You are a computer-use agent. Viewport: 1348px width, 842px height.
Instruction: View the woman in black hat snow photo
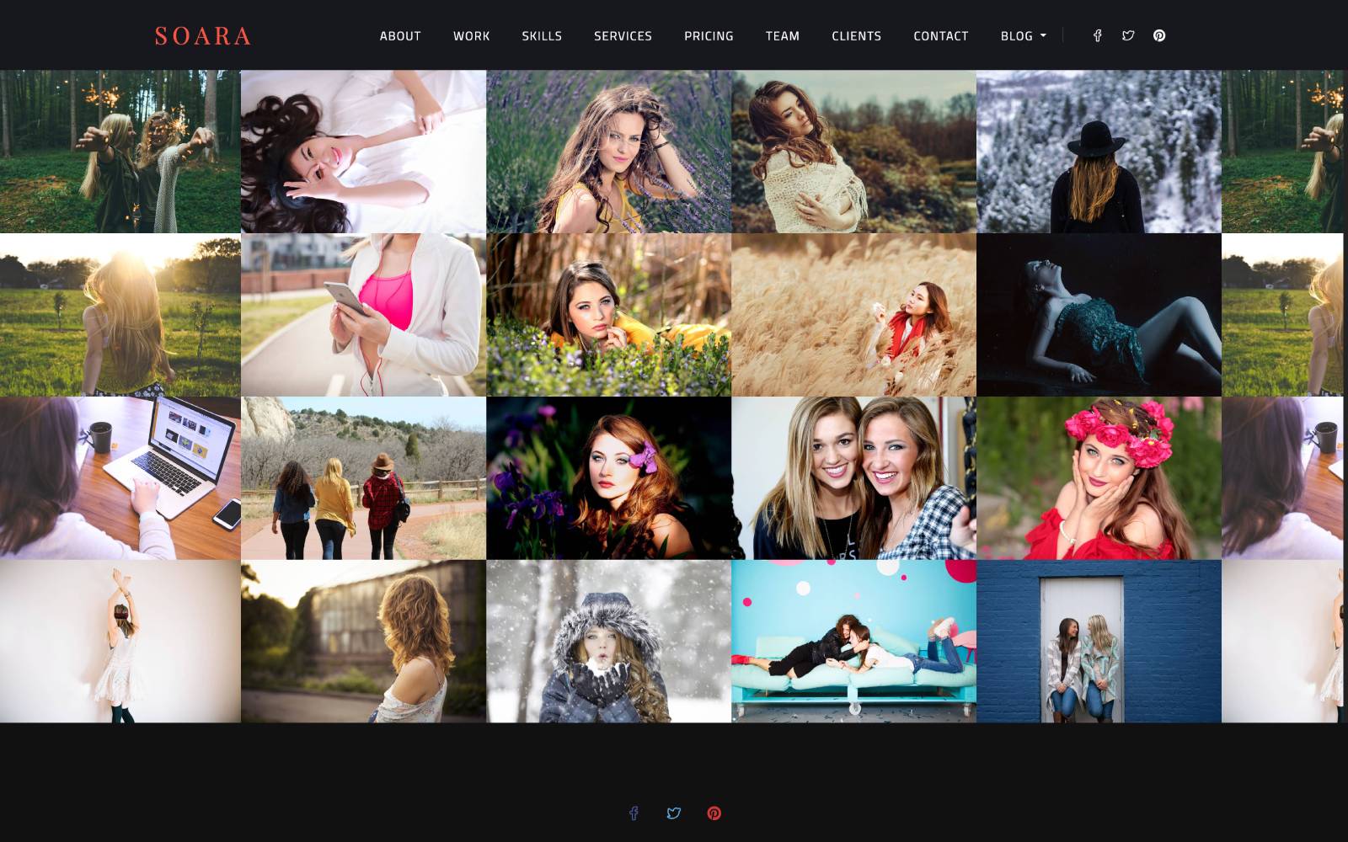coord(1099,152)
